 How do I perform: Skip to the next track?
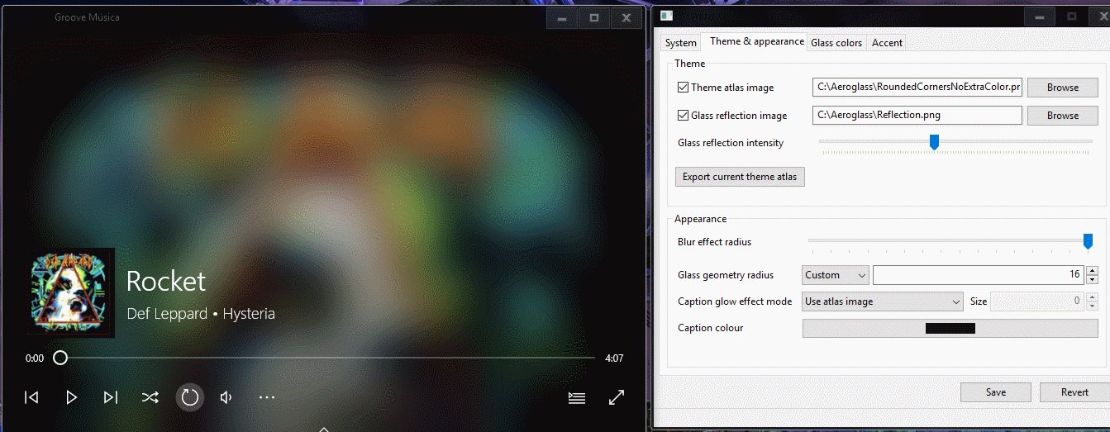coord(111,397)
